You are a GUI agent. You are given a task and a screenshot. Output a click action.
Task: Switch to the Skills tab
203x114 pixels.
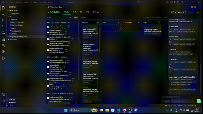coord(87,12)
